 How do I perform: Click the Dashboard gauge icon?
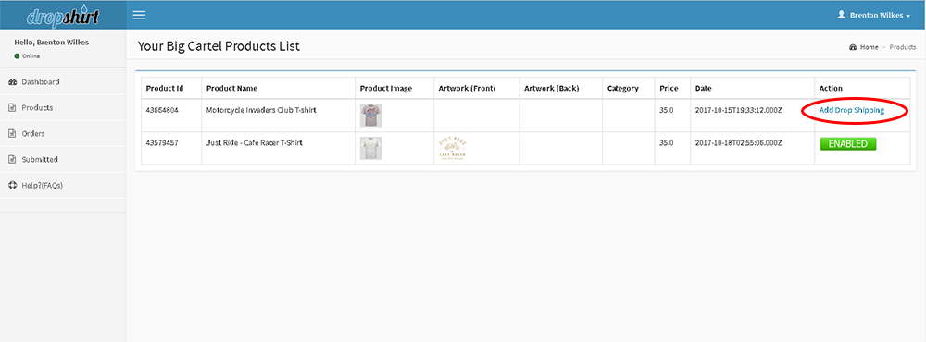[x=12, y=82]
